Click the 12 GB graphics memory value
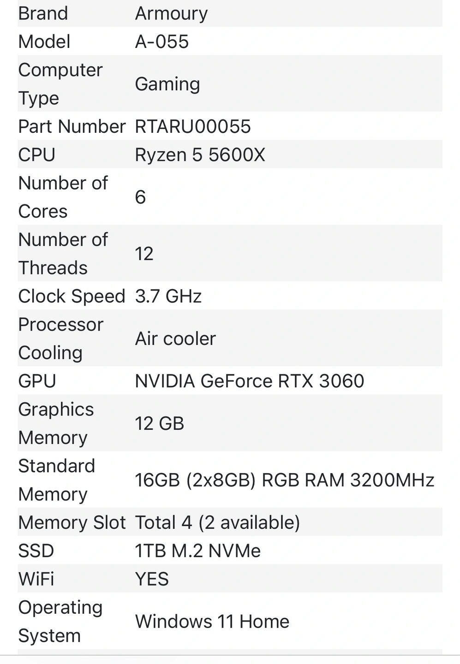Viewport: 460px width, 664px height. [159, 423]
